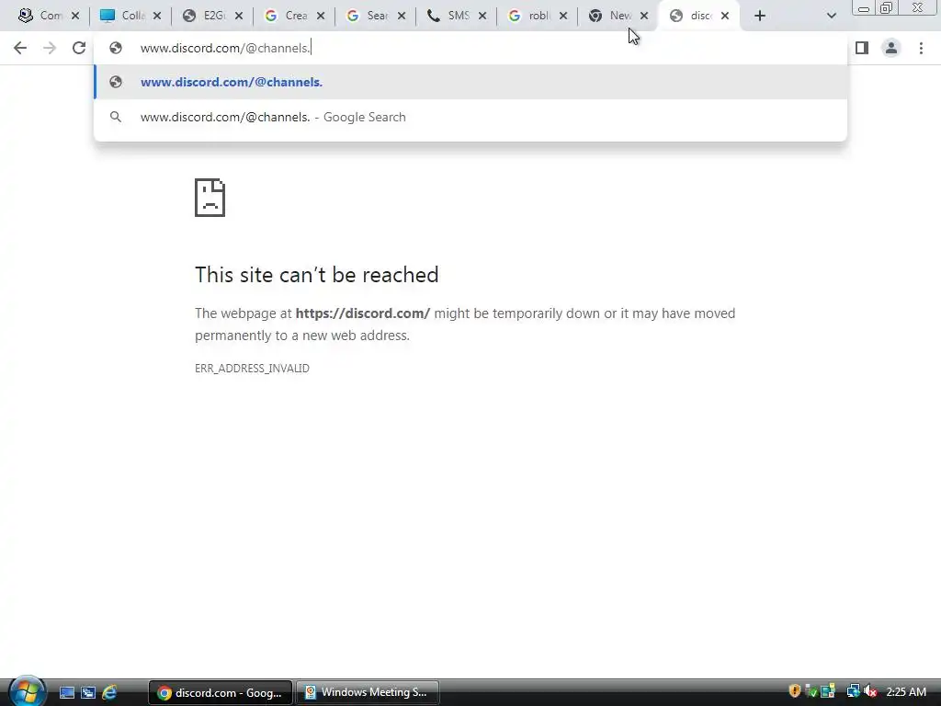
Task: Click the forward navigation arrow
Action: (50, 48)
